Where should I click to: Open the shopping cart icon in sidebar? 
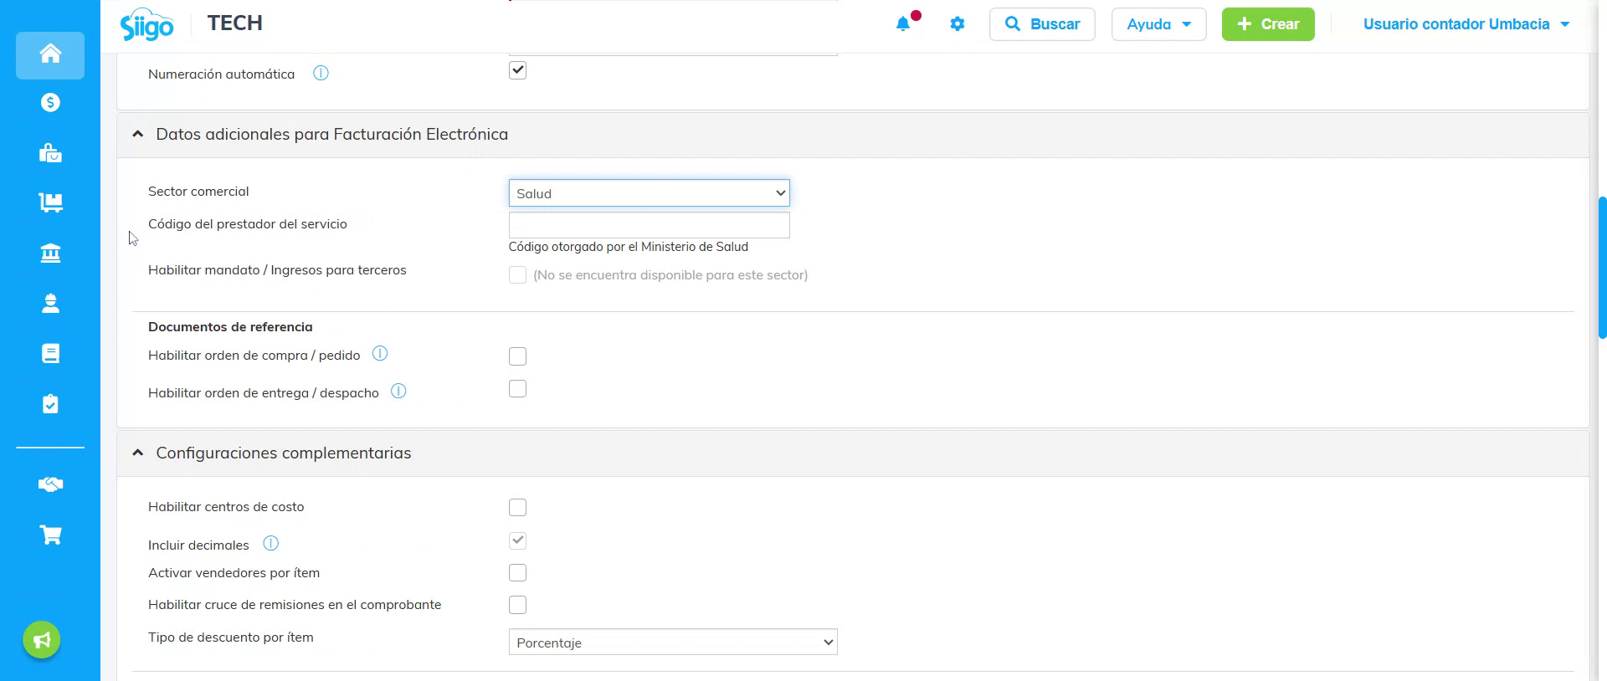[50, 535]
